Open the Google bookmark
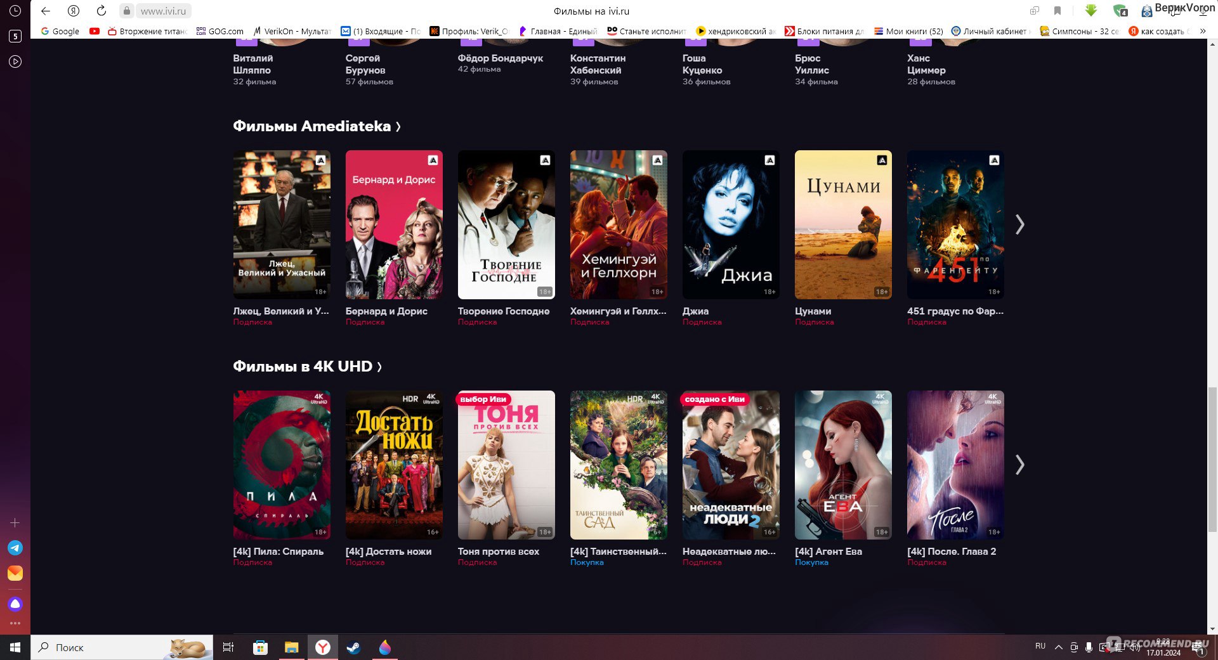This screenshot has width=1218, height=660. [x=60, y=31]
